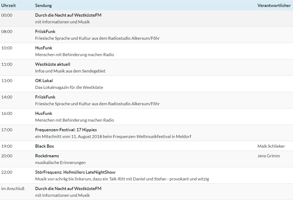Click 'Durch die Nacht auf WestküsteFM' in 'im Anschluß' row
The image size is (293, 200).
pos(68,189)
